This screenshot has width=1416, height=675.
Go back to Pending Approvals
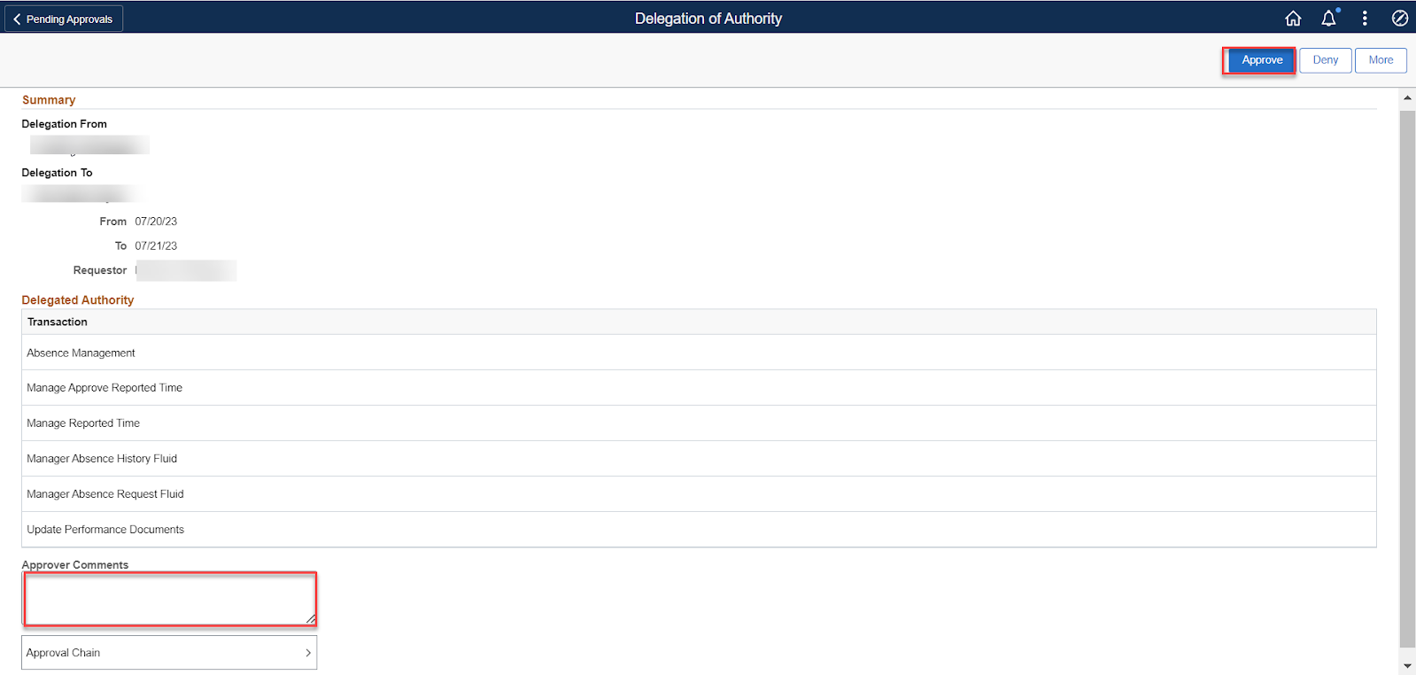(64, 19)
